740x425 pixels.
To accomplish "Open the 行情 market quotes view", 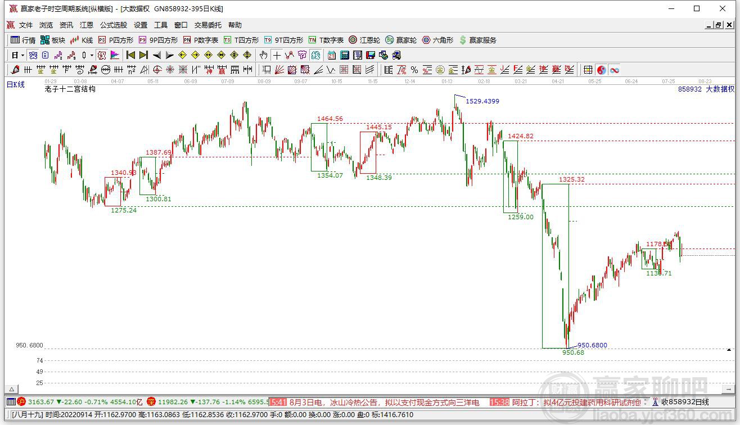I will (23, 40).
